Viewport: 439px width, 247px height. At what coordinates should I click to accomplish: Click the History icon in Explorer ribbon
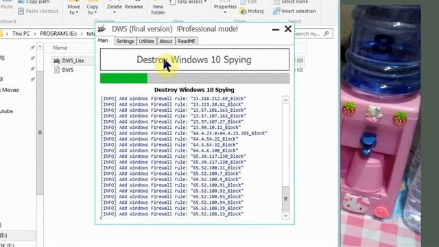point(244,11)
